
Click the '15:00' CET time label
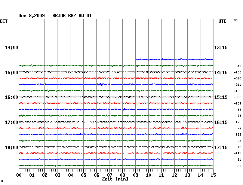[12, 73]
